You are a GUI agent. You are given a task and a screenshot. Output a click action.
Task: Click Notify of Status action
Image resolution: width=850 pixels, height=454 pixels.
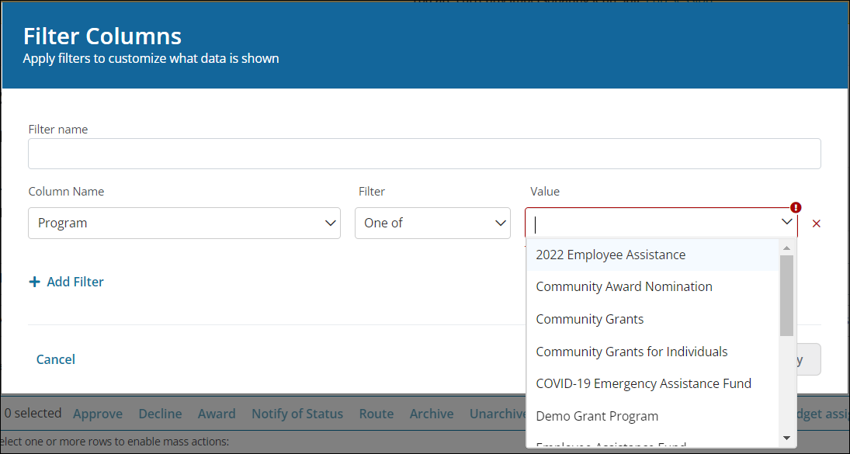coord(297,414)
